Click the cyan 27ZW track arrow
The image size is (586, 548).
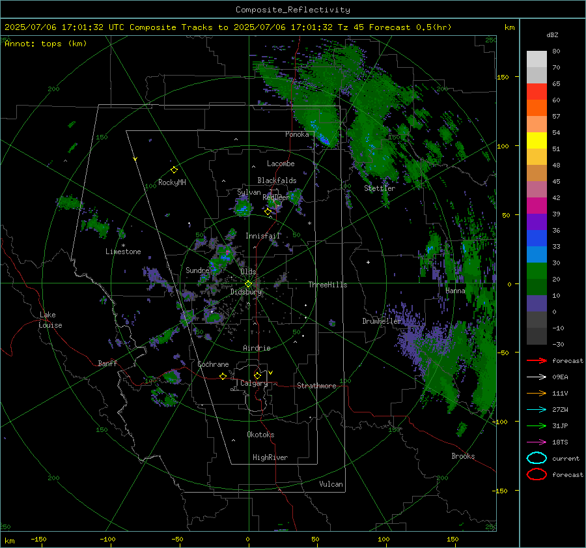click(537, 410)
